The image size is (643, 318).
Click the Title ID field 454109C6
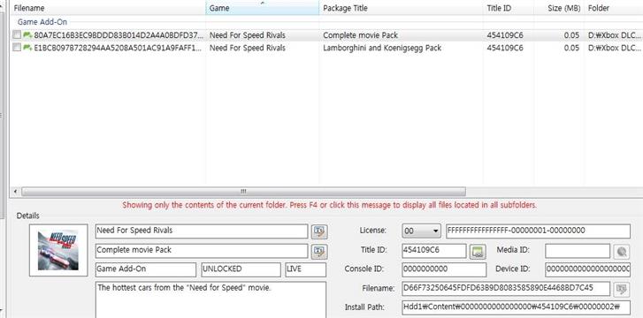click(434, 251)
